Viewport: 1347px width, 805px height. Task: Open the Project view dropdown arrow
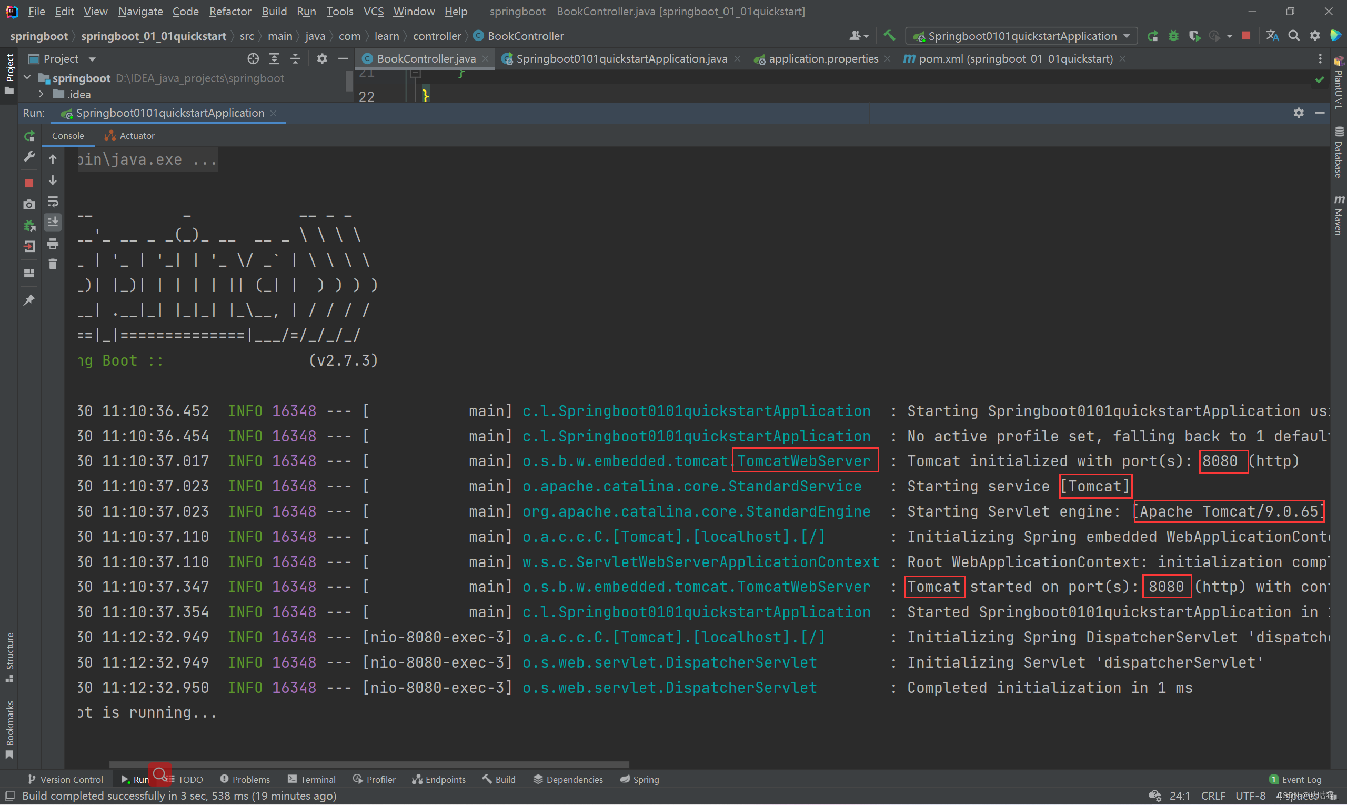tap(92, 58)
